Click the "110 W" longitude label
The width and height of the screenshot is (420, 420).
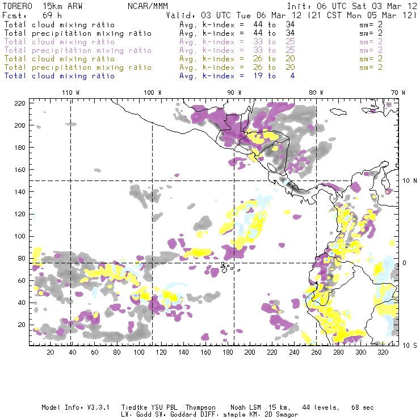(71, 93)
